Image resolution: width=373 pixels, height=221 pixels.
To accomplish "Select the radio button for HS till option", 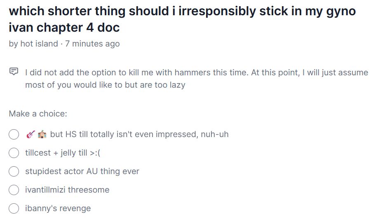I will pos(14,135).
